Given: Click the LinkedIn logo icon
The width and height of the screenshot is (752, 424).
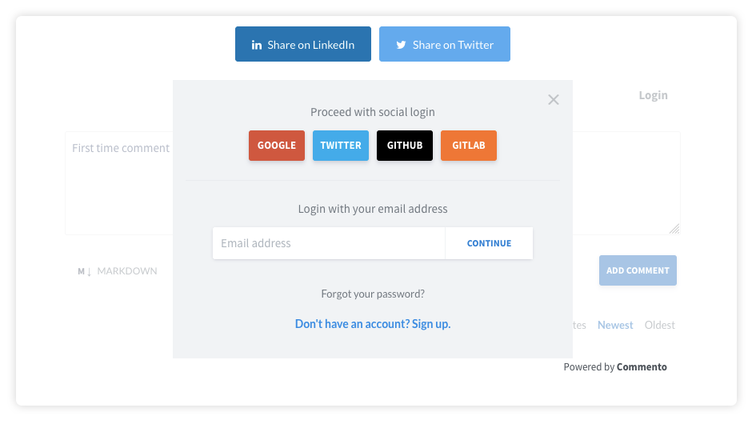Looking at the screenshot, I should pos(257,45).
